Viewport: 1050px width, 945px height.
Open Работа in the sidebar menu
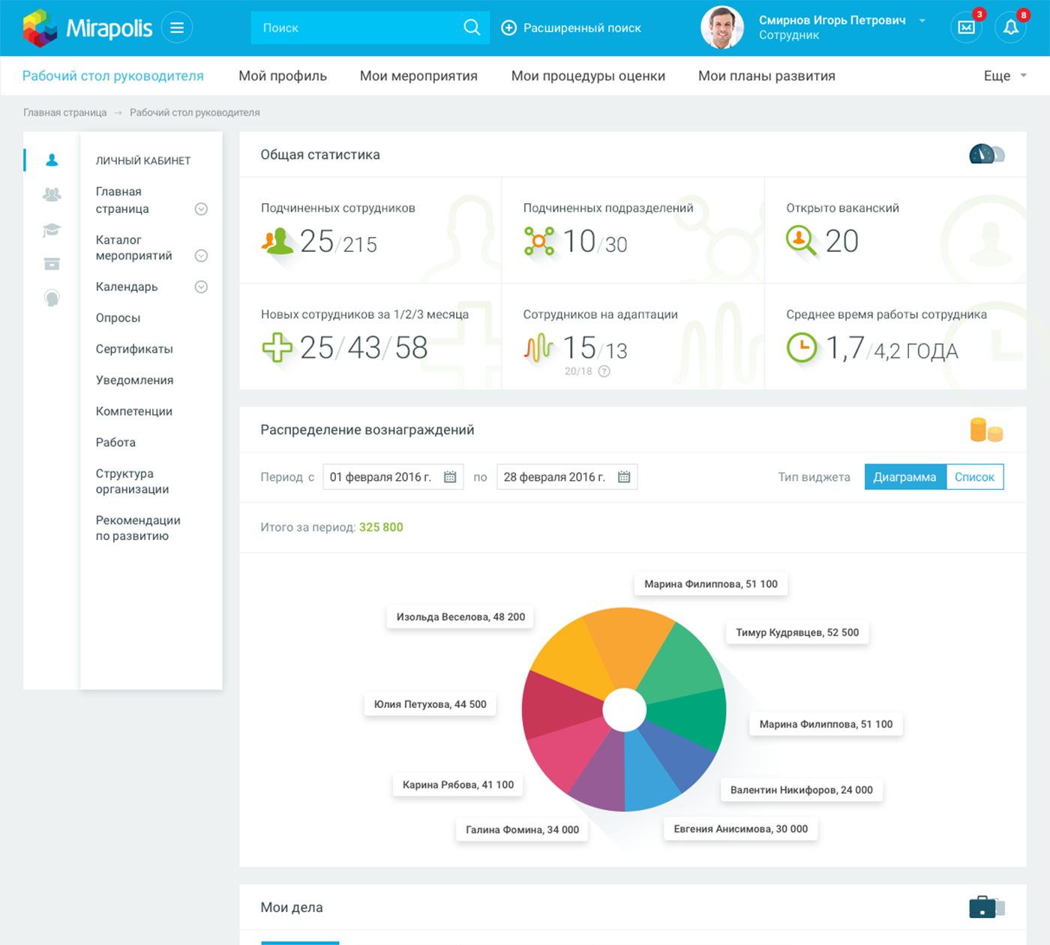115,442
